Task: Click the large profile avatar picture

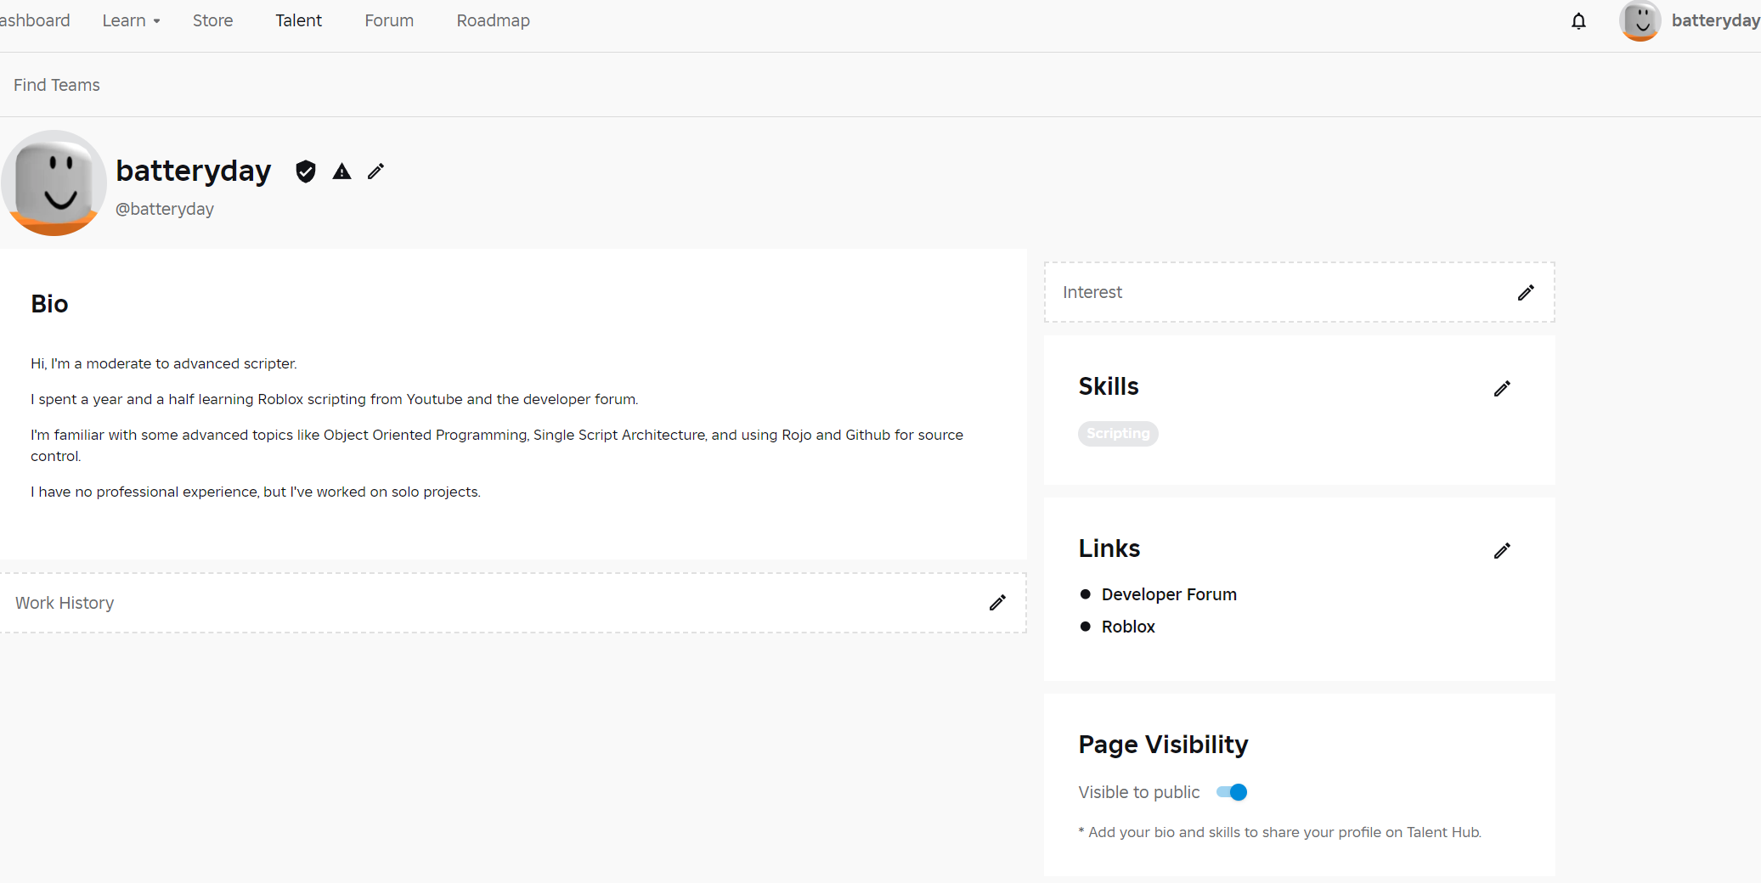Action: click(x=54, y=183)
